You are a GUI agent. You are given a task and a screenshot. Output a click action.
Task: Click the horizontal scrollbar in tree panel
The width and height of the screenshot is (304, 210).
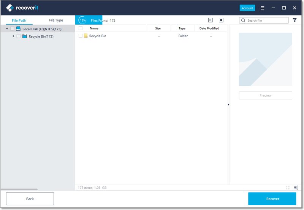[19, 189]
